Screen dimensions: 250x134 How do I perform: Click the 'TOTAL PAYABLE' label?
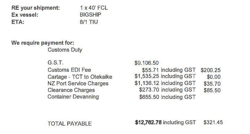(x=70, y=124)
